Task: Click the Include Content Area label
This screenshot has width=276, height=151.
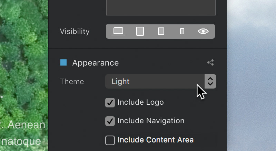Action: point(156,140)
